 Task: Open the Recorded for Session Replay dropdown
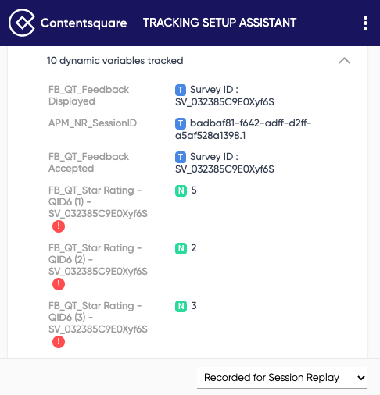click(282, 378)
